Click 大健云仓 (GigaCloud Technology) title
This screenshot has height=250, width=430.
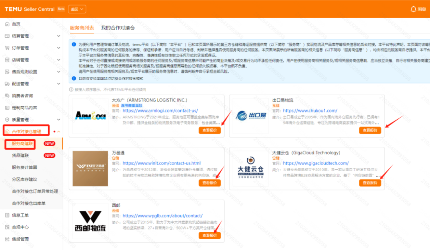[306, 153]
